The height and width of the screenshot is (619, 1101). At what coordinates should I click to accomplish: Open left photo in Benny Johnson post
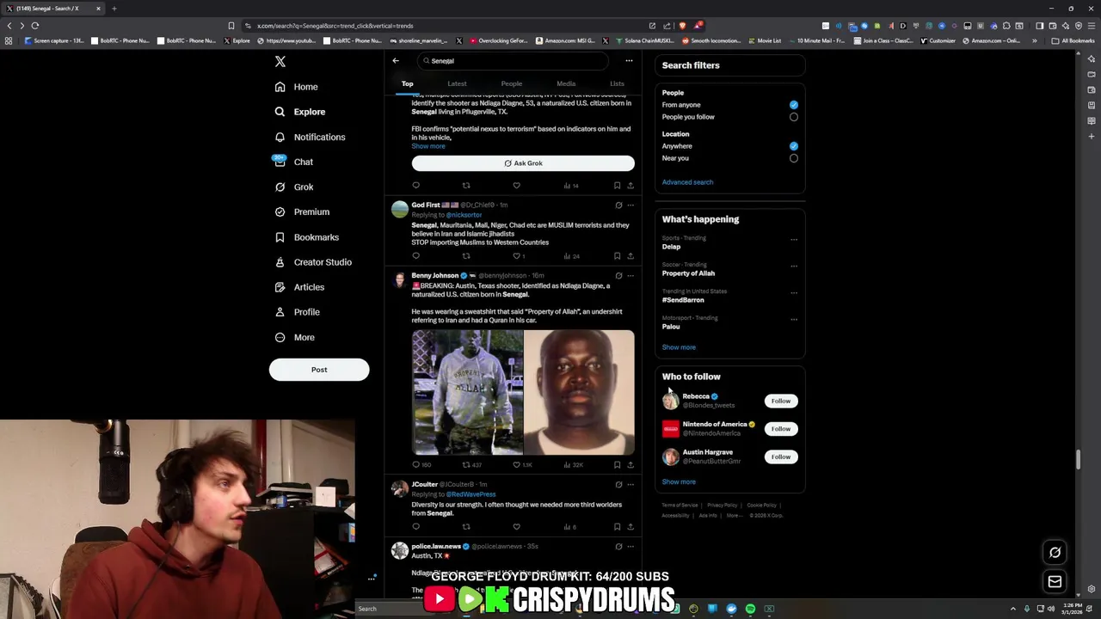tap(467, 392)
